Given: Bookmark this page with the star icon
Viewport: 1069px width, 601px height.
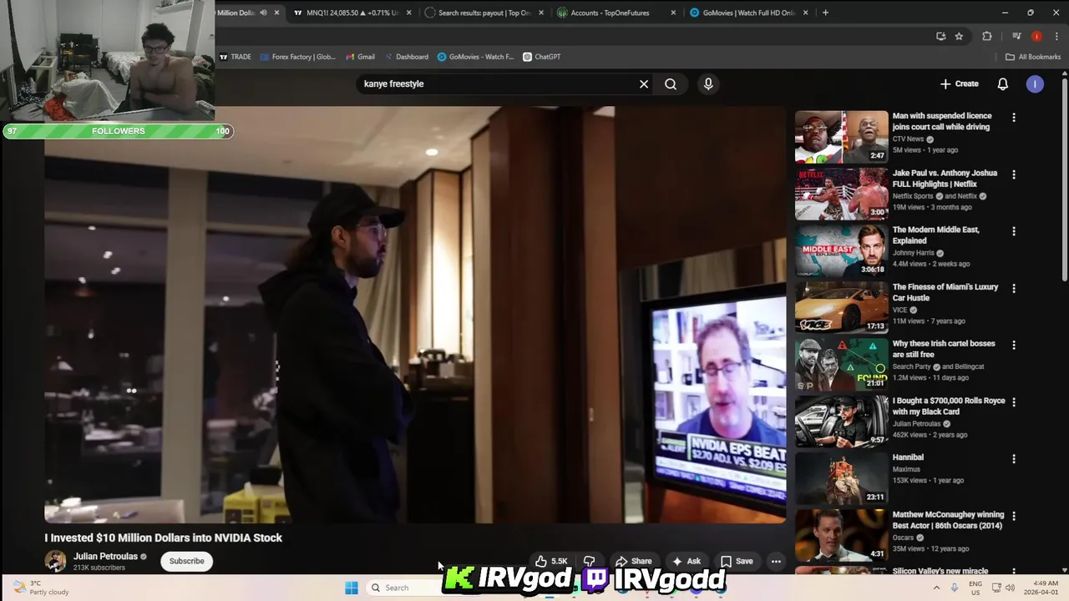Looking at the screenshot, I should click(x=959, y=36).
